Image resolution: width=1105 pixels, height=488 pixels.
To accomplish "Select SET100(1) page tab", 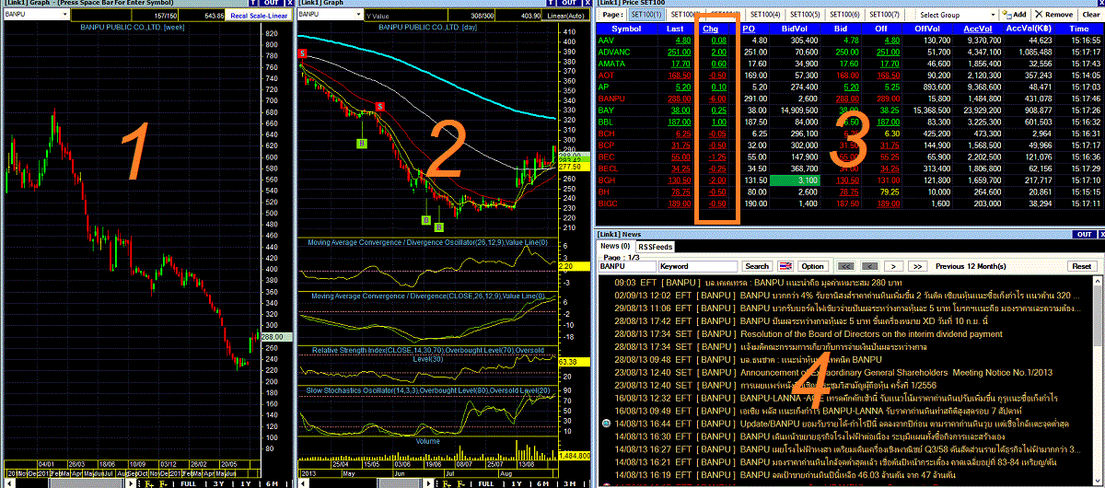I will point(647,15).
